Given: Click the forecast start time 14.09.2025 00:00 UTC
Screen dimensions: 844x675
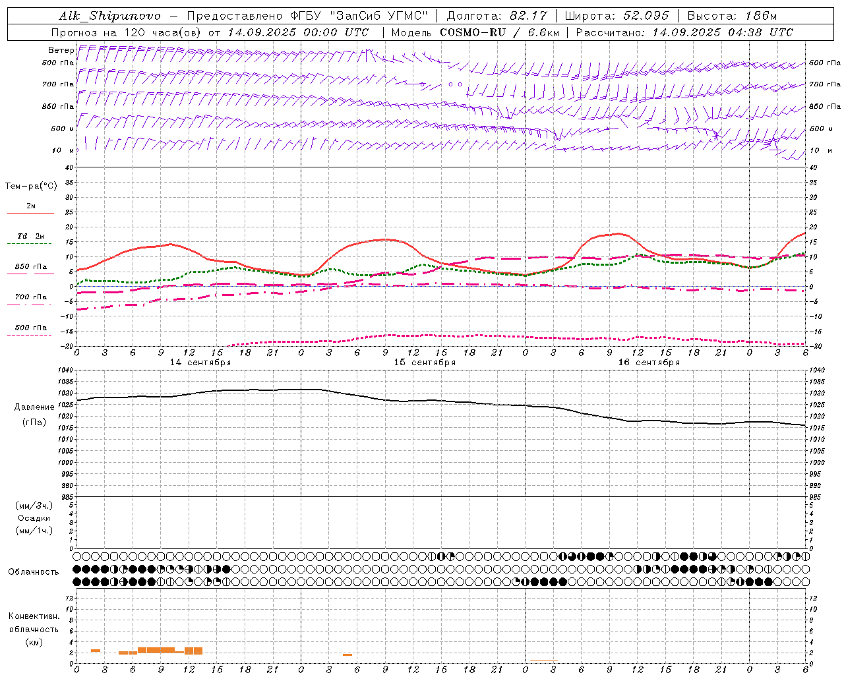Looking at the screenshot, I should [x=298, y=32].
